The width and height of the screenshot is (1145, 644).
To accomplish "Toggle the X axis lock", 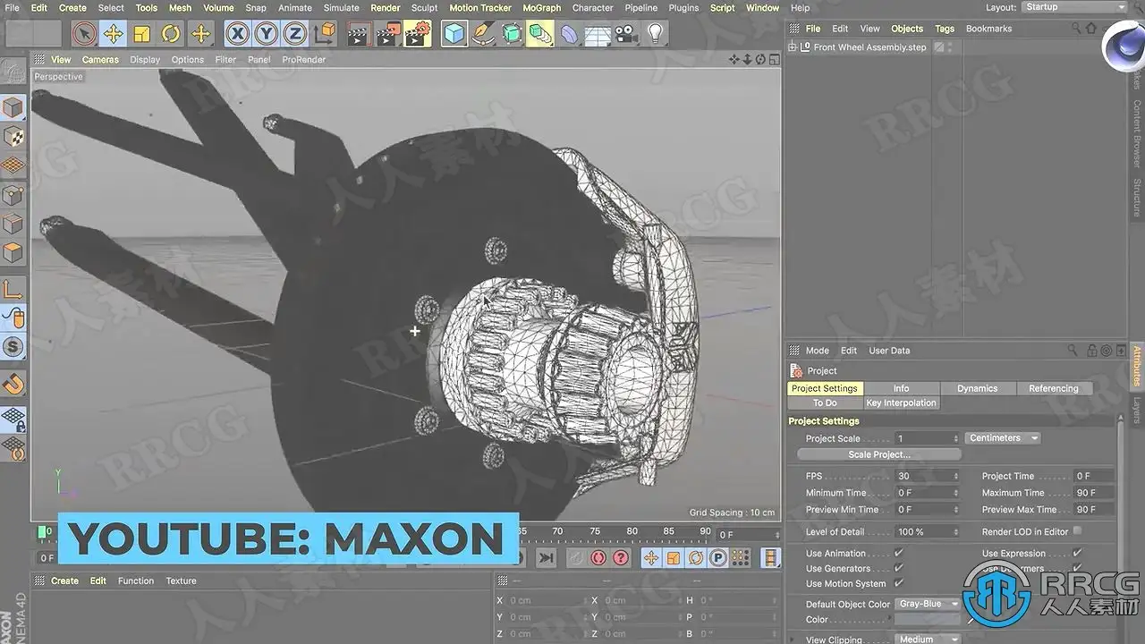I will (x=237, y=34).
